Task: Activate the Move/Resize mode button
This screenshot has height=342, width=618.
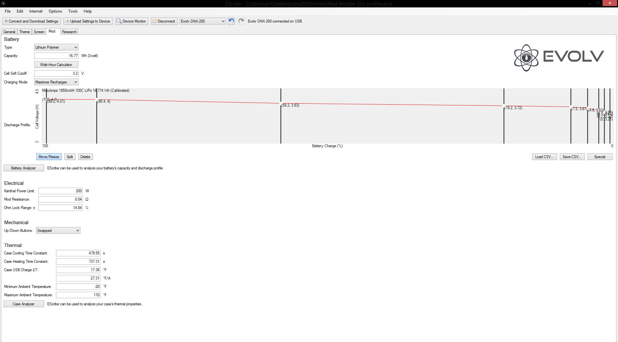Action: 49,157
